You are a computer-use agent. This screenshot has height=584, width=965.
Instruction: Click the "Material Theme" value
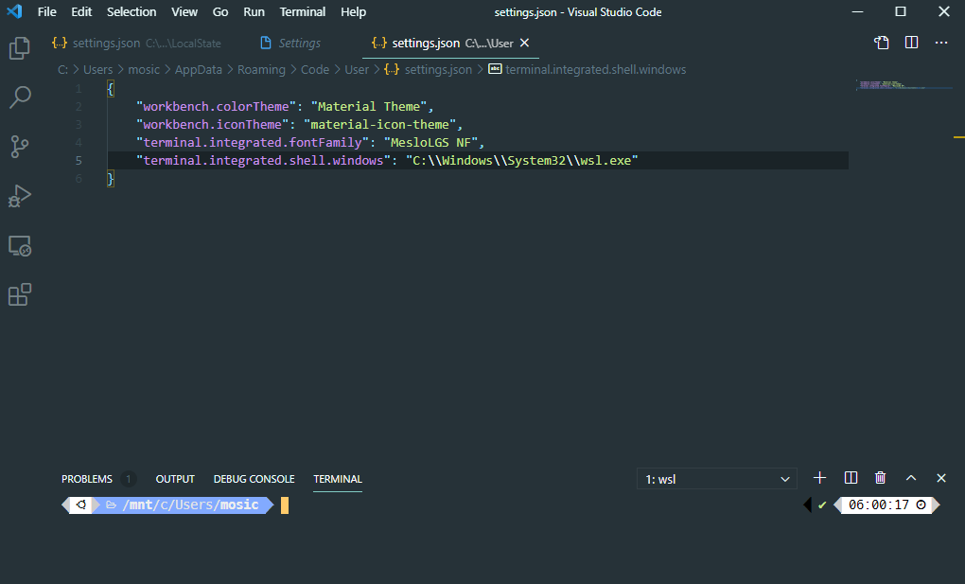point(369,107)
